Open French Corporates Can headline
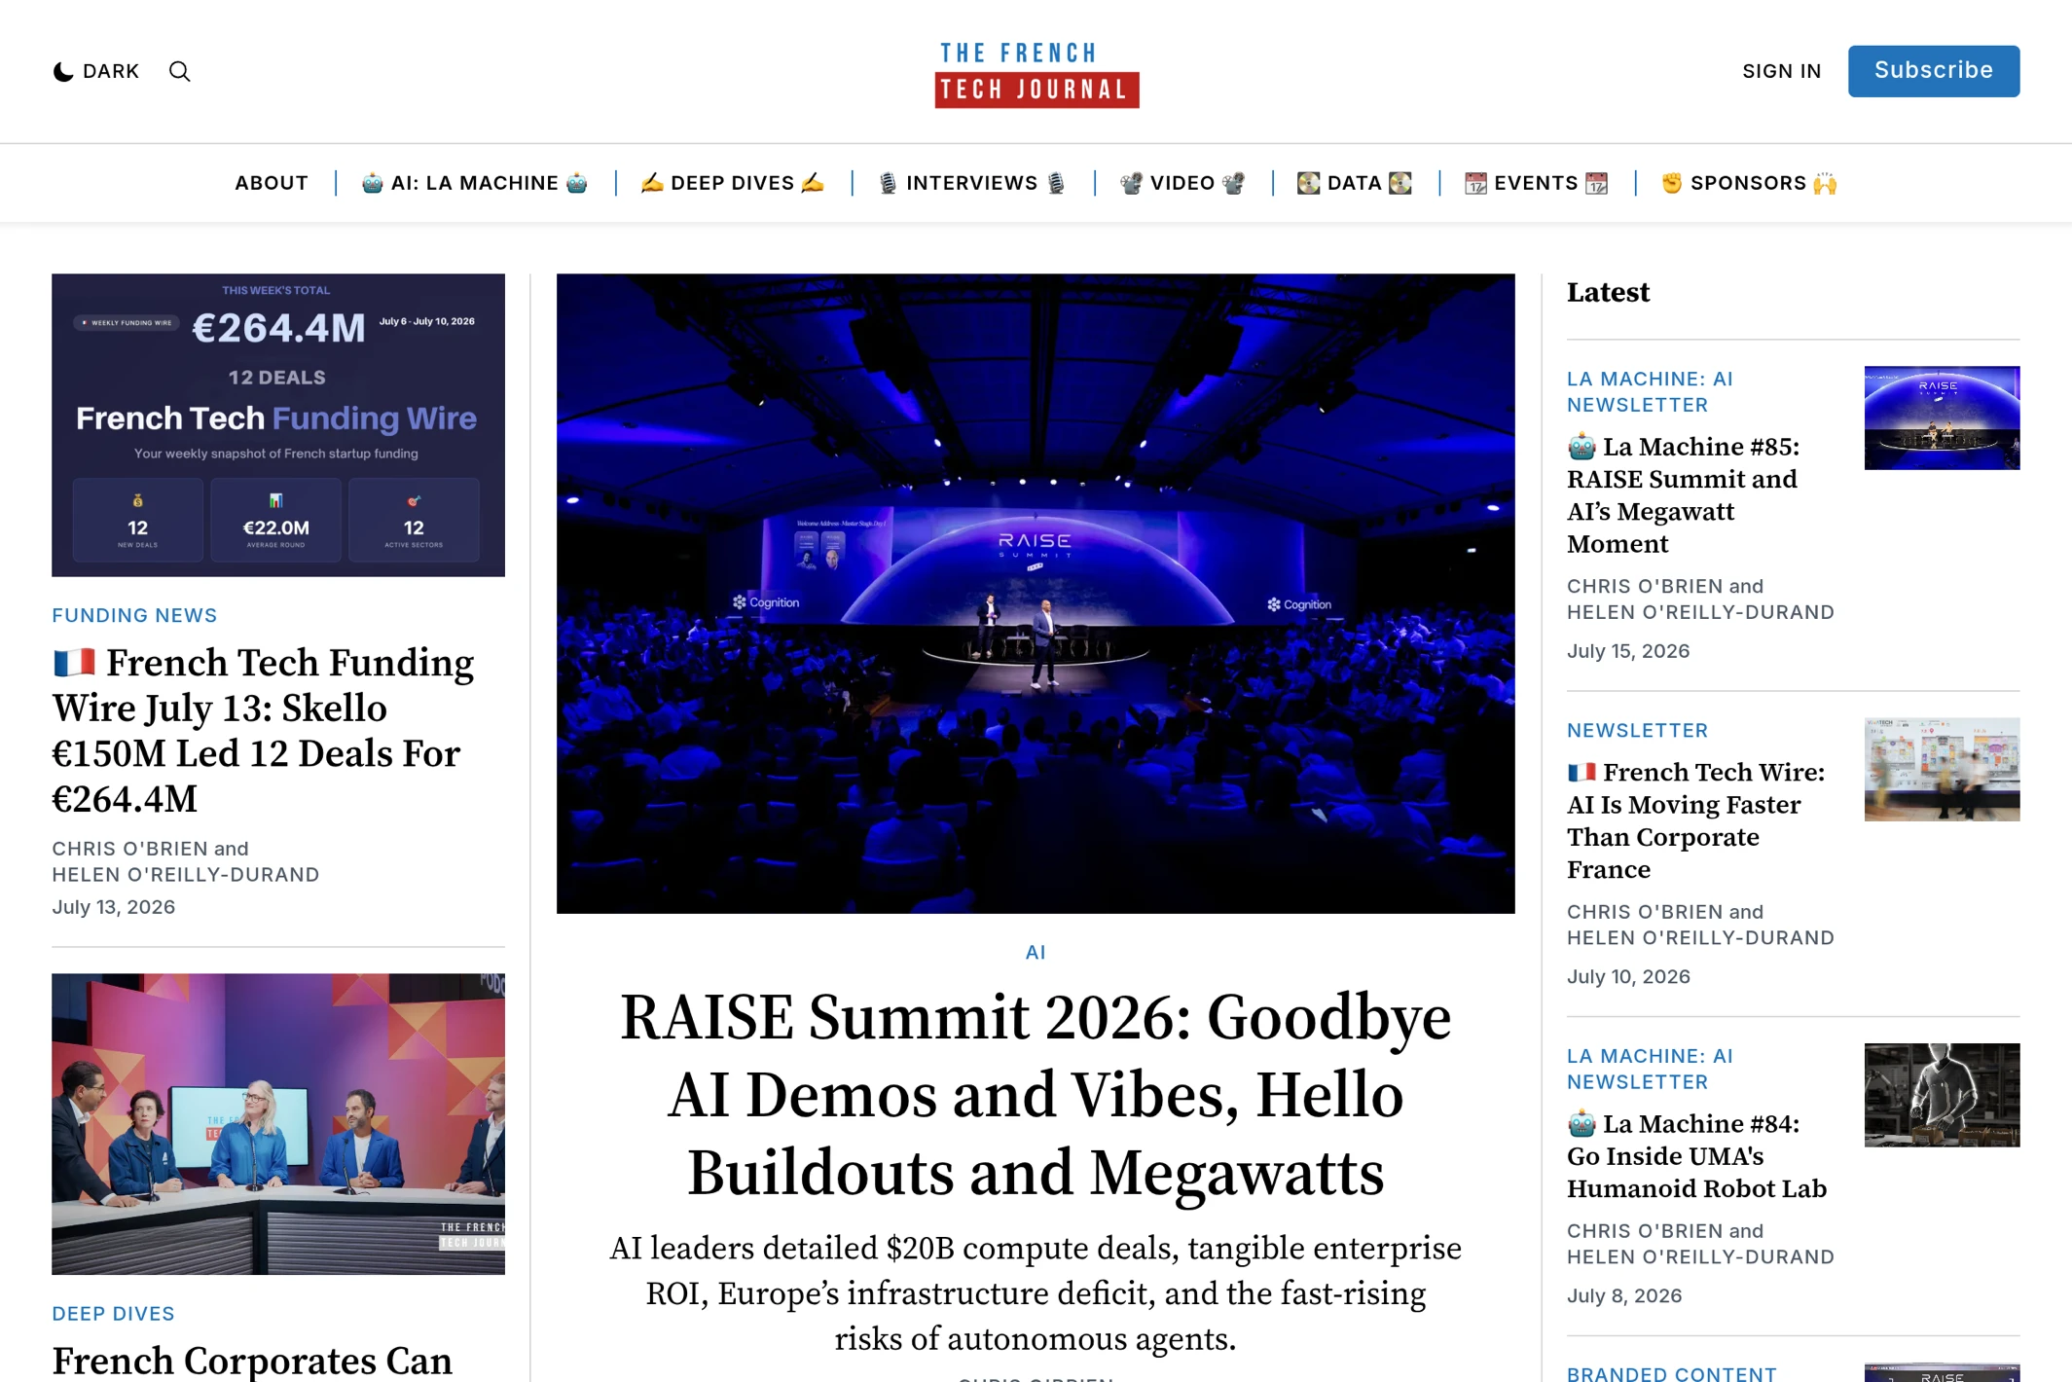Screen dimensions: 2072x1382 [252, 1361]
